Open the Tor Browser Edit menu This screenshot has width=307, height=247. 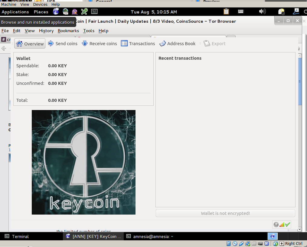[x=17, y=31]
